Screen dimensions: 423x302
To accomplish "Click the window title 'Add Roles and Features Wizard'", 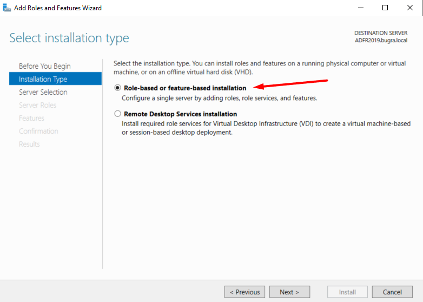I will pyautogui.click(x=58, y=8).
